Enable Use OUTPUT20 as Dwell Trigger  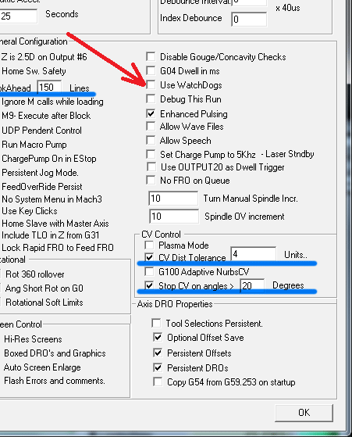151,167
